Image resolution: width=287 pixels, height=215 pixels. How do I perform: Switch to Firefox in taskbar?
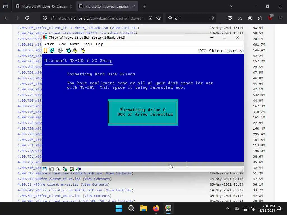[156, 208]
